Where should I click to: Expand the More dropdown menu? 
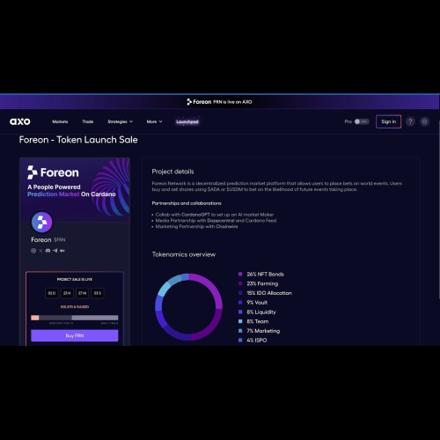point(155,121)
